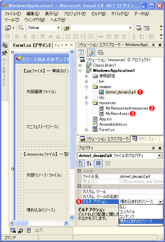The image size is (165, 242).
Task: Select App.ico in the tree
Action: [x=105, y=119]
